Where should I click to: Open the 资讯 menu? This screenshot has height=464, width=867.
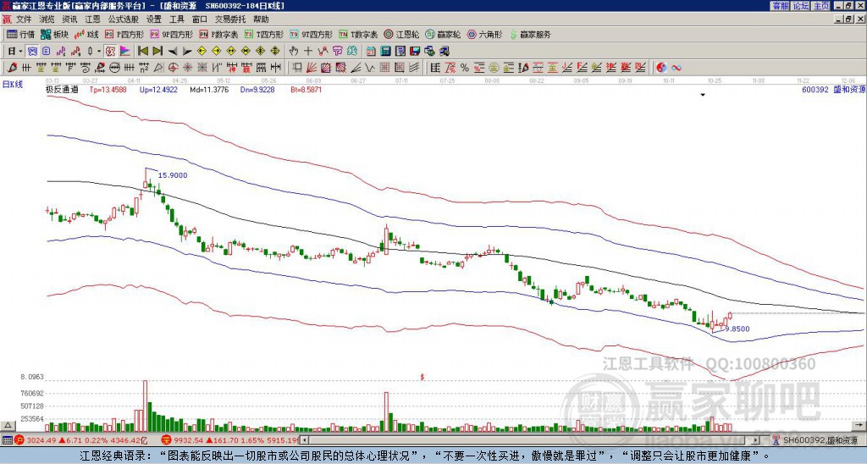pyautogui.click(x=69, y=19)
